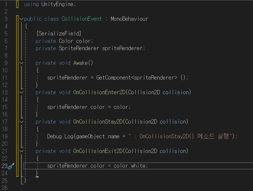
Task: Click the 'void' keyword on line 9
Action: point(65,63)
